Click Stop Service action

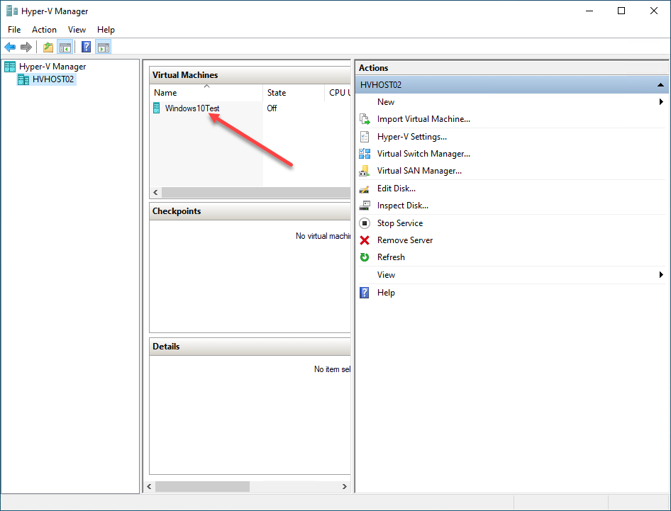[400, 223]
